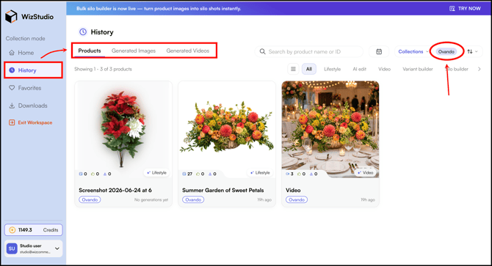Click the Downloads arrow icon

tap(12, 106)
